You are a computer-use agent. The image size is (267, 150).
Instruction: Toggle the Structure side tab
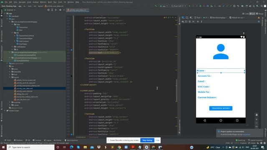tap(2, 105)
